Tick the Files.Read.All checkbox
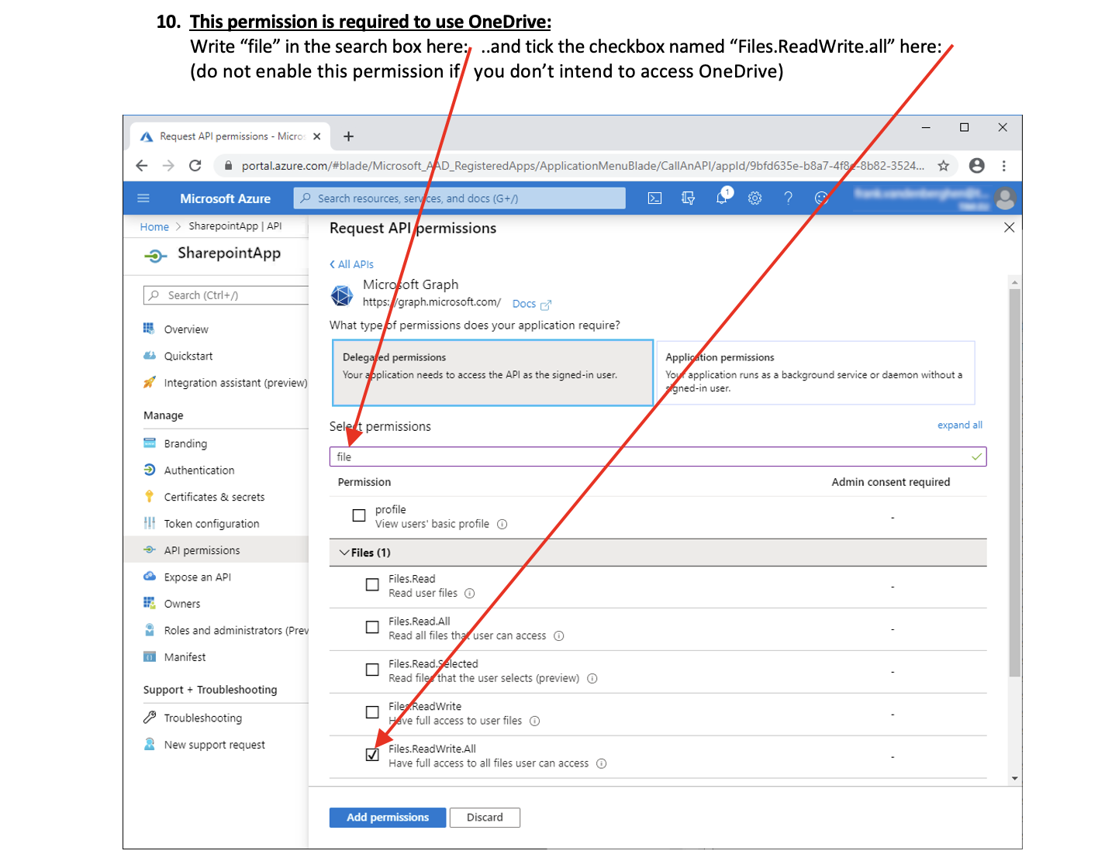The width and height of the screenshot is (1098, 868). [x=372, y=627]
